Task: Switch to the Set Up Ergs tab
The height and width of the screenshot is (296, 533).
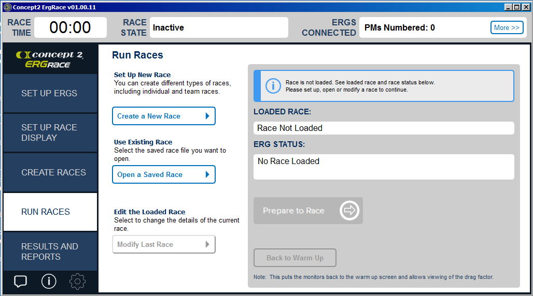Action: 50,93
